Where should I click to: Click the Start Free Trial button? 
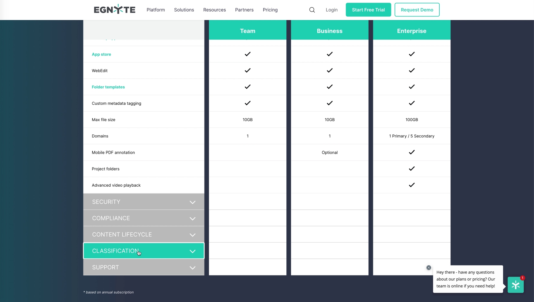tap(368, 10)
